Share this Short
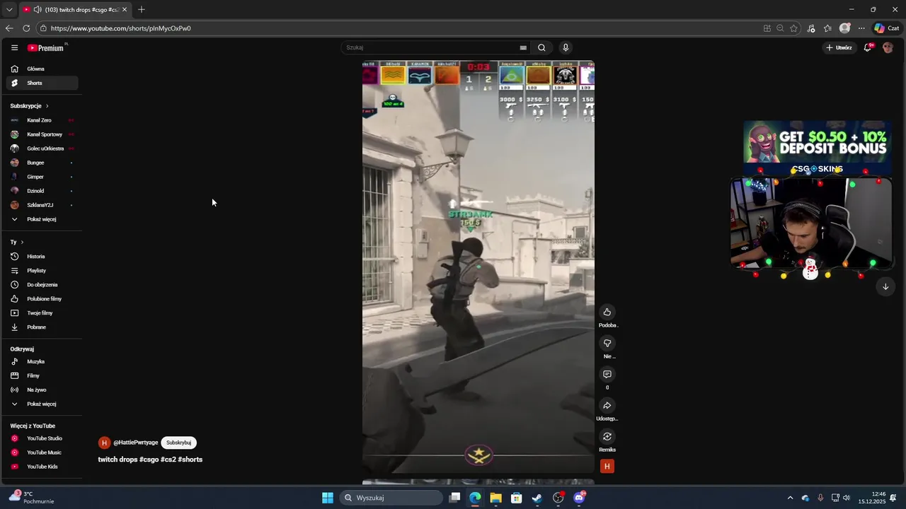This screenshot has height=509, width=906. (607, 405)
